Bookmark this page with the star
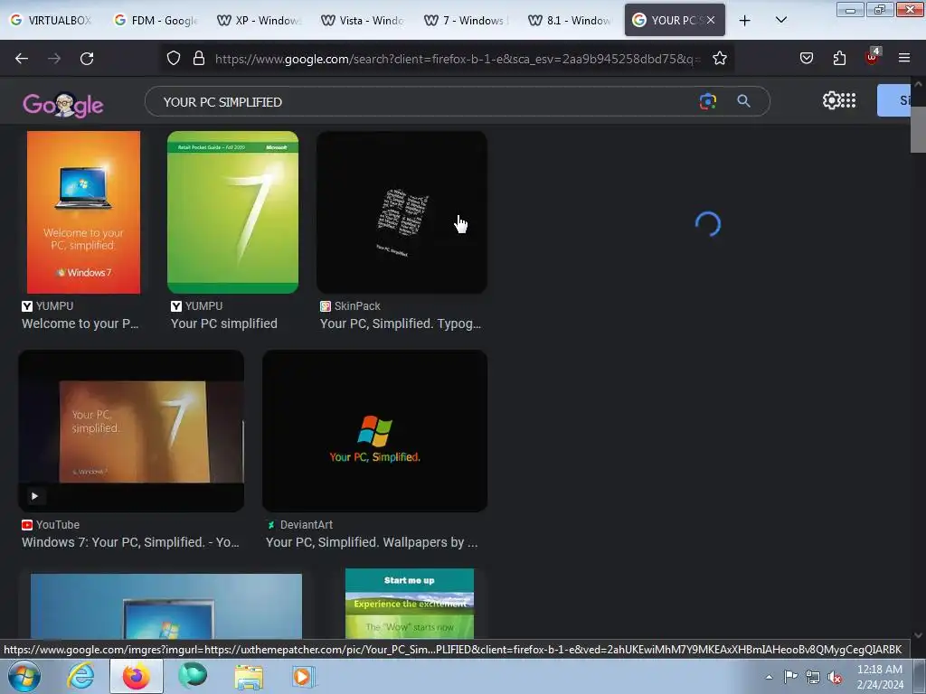The image size is (926, 694). click(719, 58)
